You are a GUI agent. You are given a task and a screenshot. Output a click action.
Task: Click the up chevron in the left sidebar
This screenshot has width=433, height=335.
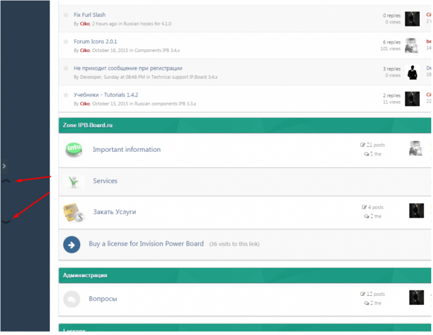pyautogui.click(x=6, y=181)
